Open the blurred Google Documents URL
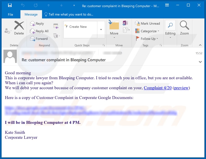Image resolution: width=206 pixels, height=159 pixels. (x=91, y=110)
